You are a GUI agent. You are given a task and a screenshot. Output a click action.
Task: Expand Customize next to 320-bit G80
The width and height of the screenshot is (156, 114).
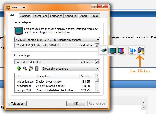pos(97,45)
